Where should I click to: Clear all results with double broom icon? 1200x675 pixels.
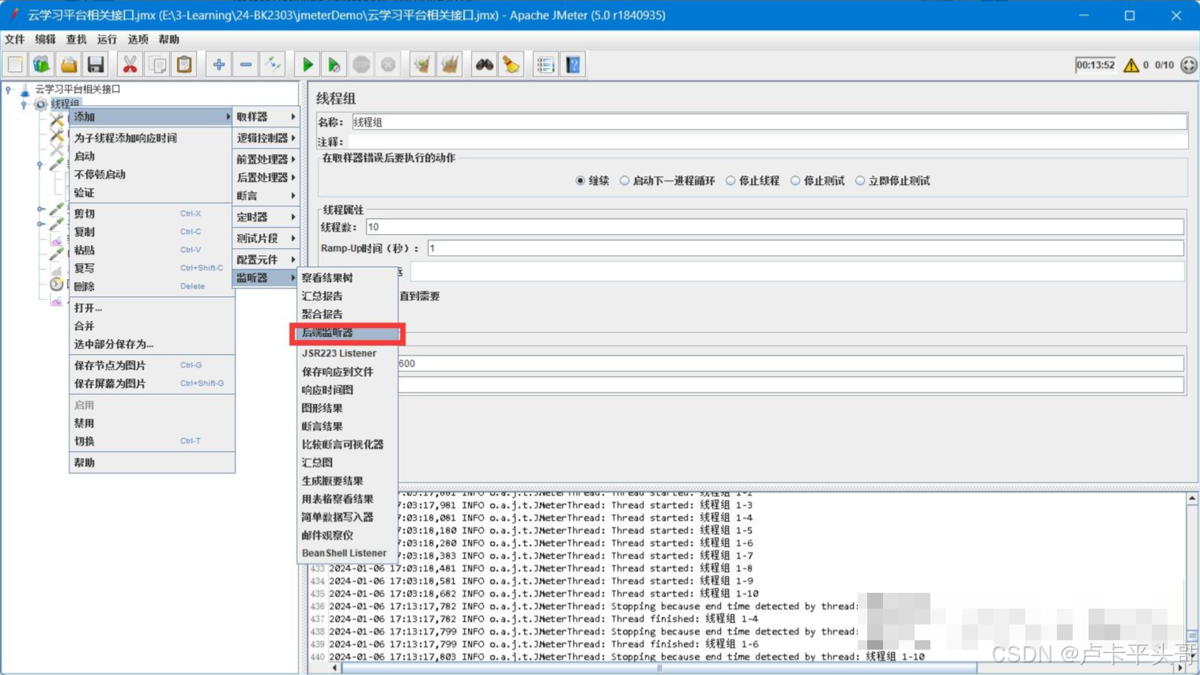tap(450, 65)
